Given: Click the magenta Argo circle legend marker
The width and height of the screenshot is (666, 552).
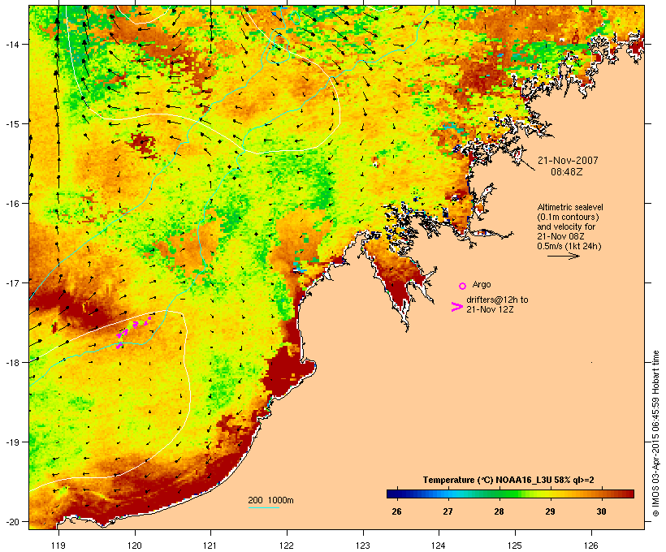Looking at the screenshot, I should pyautogui.click(x=463, y=286).
